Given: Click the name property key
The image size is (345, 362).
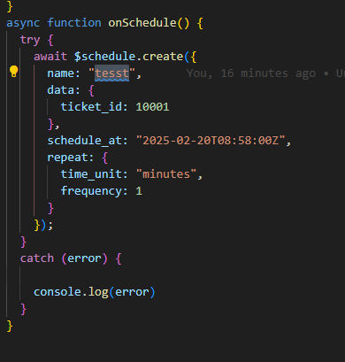Looking at the screenshot, I should [x=60, y=73].
